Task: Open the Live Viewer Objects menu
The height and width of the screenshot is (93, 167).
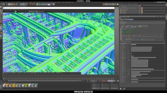Action: pos(11,10)
